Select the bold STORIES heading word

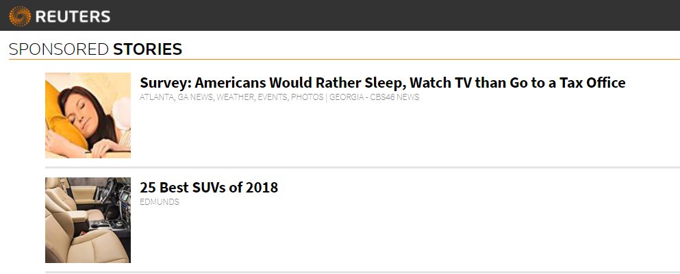click(147, 49)
